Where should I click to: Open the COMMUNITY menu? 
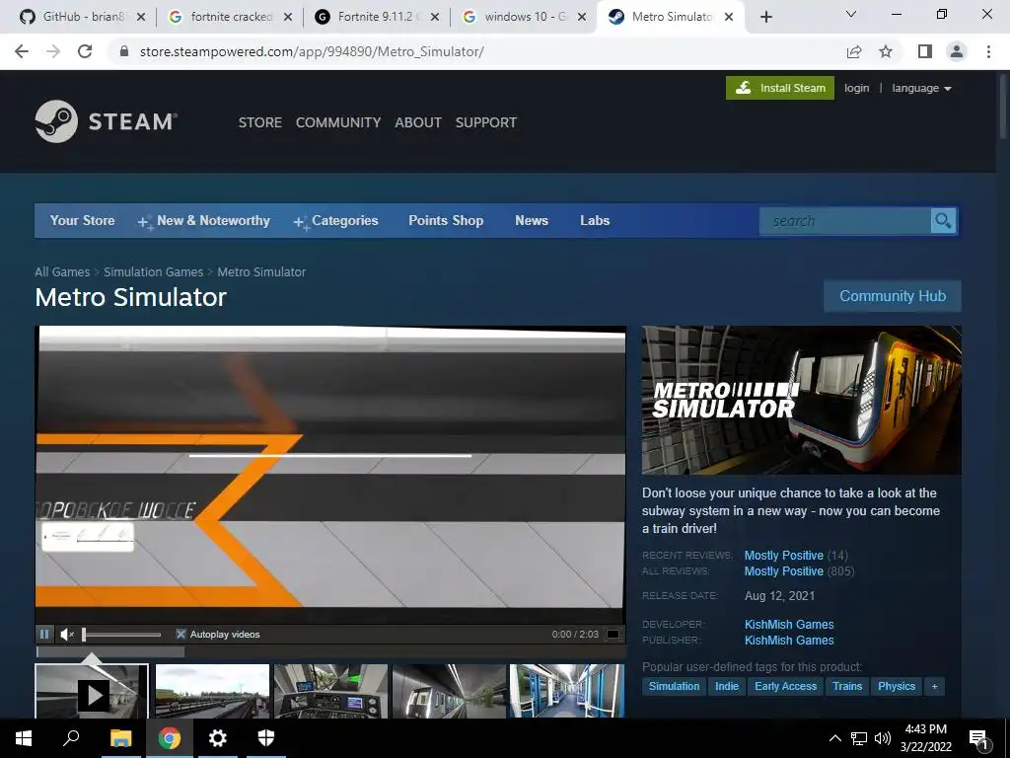click(338, 122)
